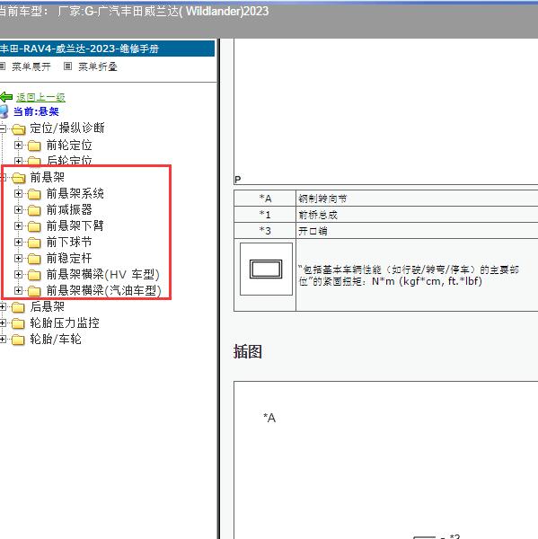This screenshot has width=538, height=539.
Task: Select the 前悬架 folder label
Action: point(47,177)
